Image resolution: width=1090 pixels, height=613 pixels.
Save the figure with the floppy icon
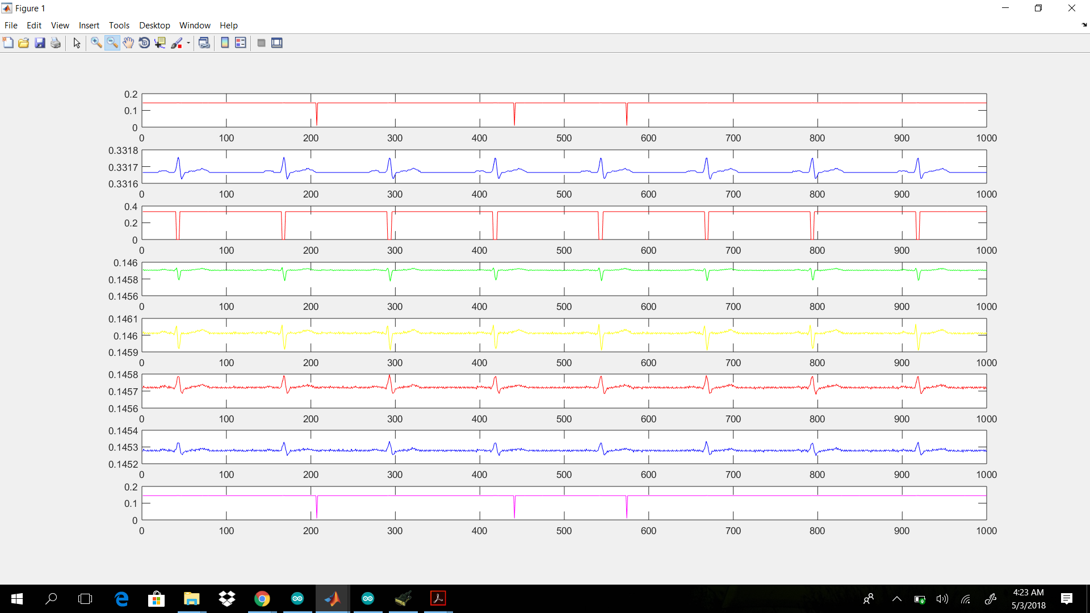[x=40, y=43]
